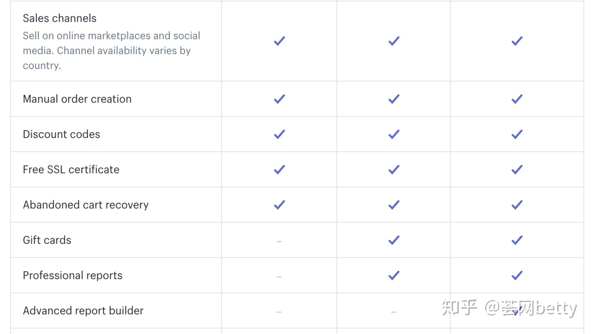Click the Free SSL certificate label
The height and width of the screenshot is (334, 592).
coord(71,169)
